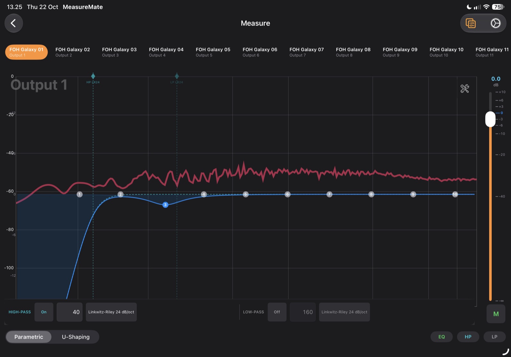Open the wrench and screwdriver tools icon
Image resolution: width=511 pixels, height=357 pixels.
pyautogui.click(x=465, y=89)
